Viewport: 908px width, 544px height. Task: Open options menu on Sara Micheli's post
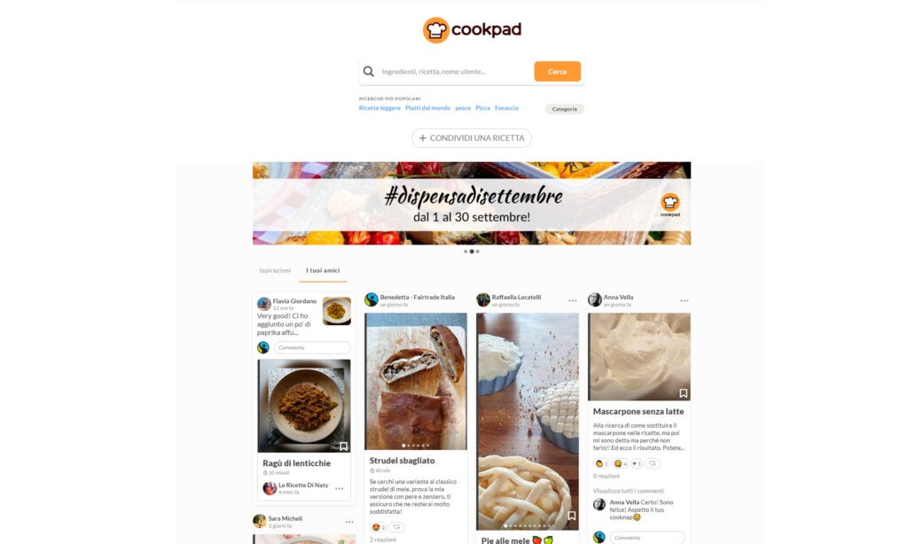(349, 522)
